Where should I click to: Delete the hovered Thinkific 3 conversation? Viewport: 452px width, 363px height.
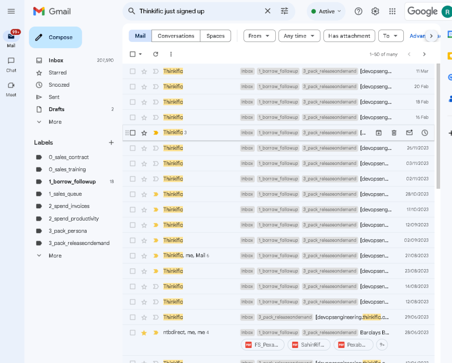394,133
